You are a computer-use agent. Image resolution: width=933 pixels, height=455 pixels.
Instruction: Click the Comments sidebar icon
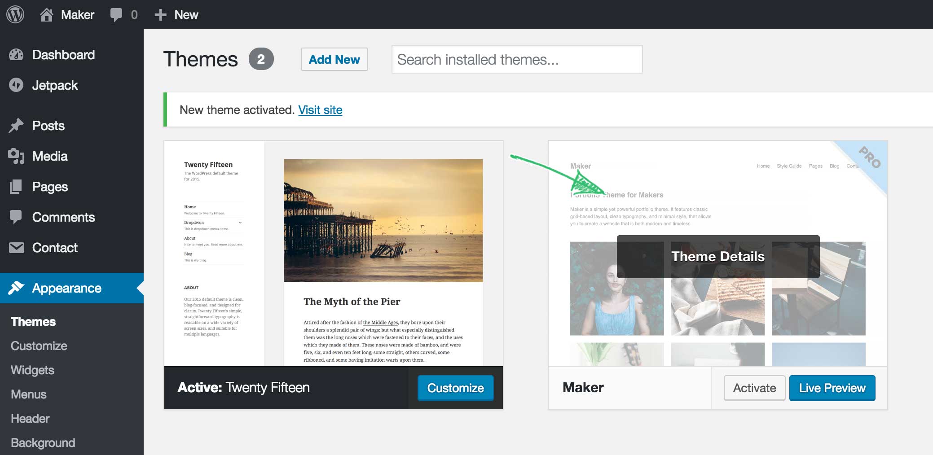point(16,217)
